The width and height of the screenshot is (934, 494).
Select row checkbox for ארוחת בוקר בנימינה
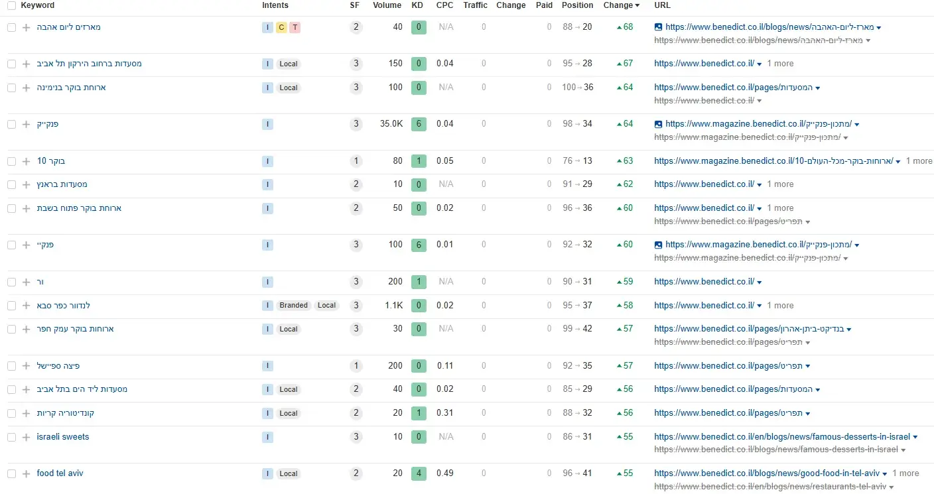(x=11, y=88)
